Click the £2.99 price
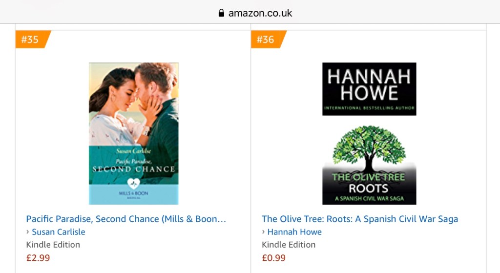The height and width of the screenshot is (273, 500). tap(38, 258)
